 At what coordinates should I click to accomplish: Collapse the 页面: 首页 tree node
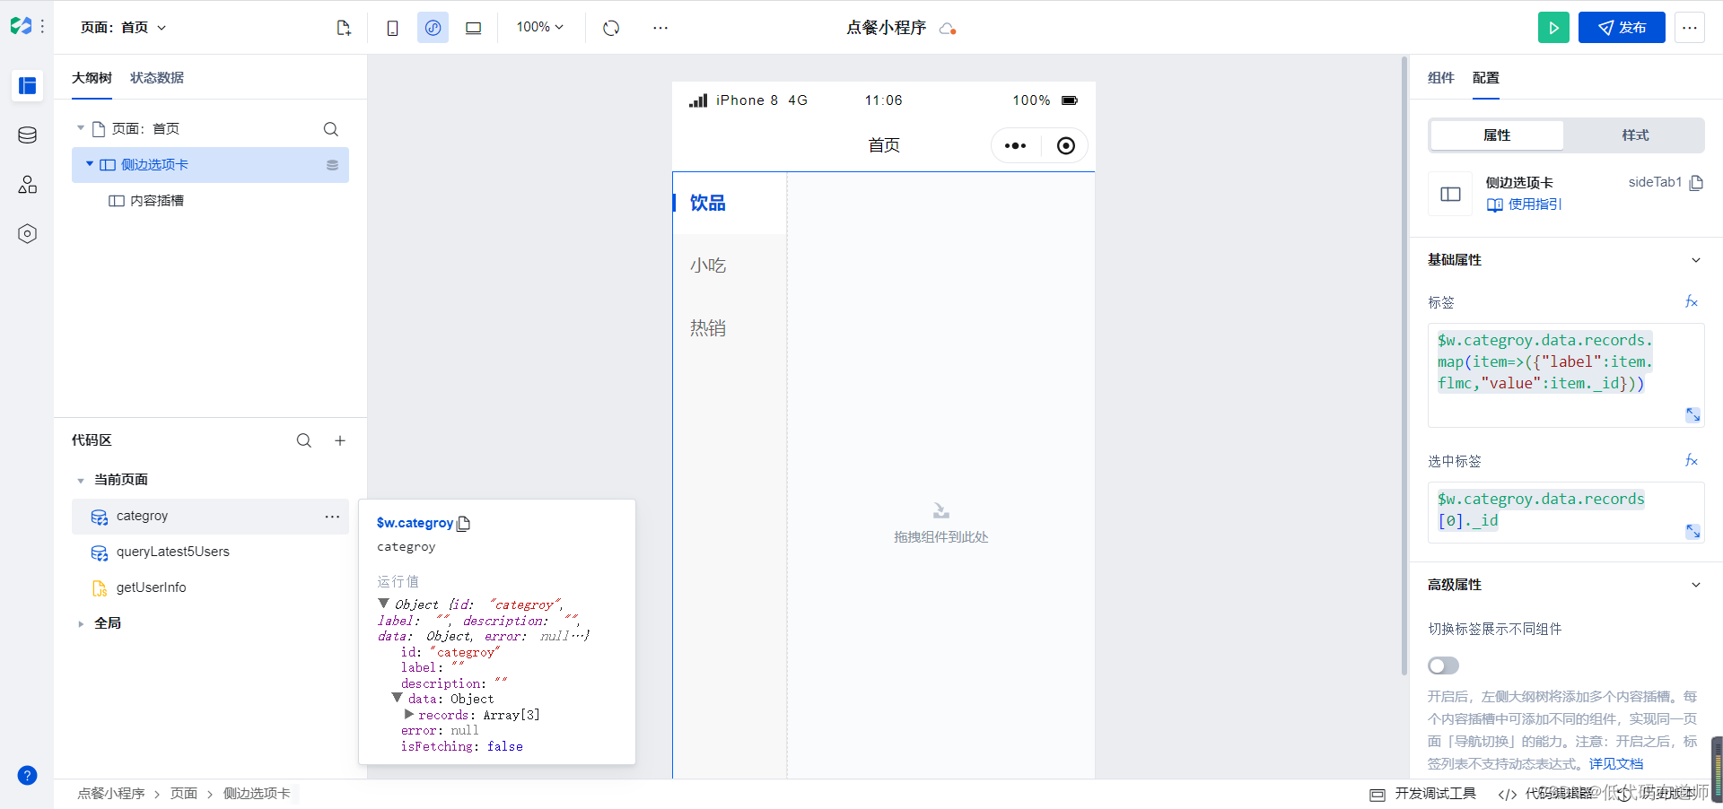(81, 129)
